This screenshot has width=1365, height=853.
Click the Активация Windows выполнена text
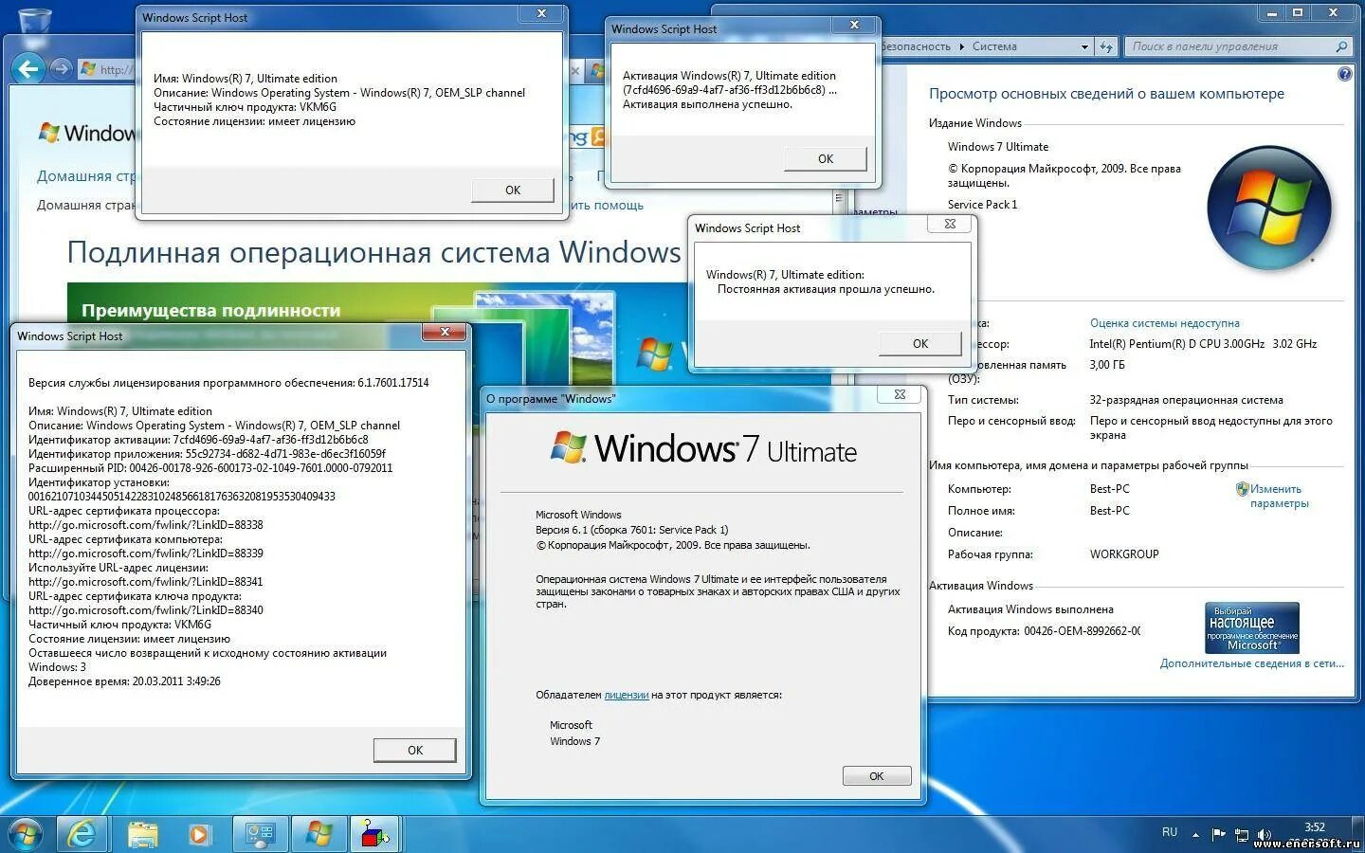1030,609
